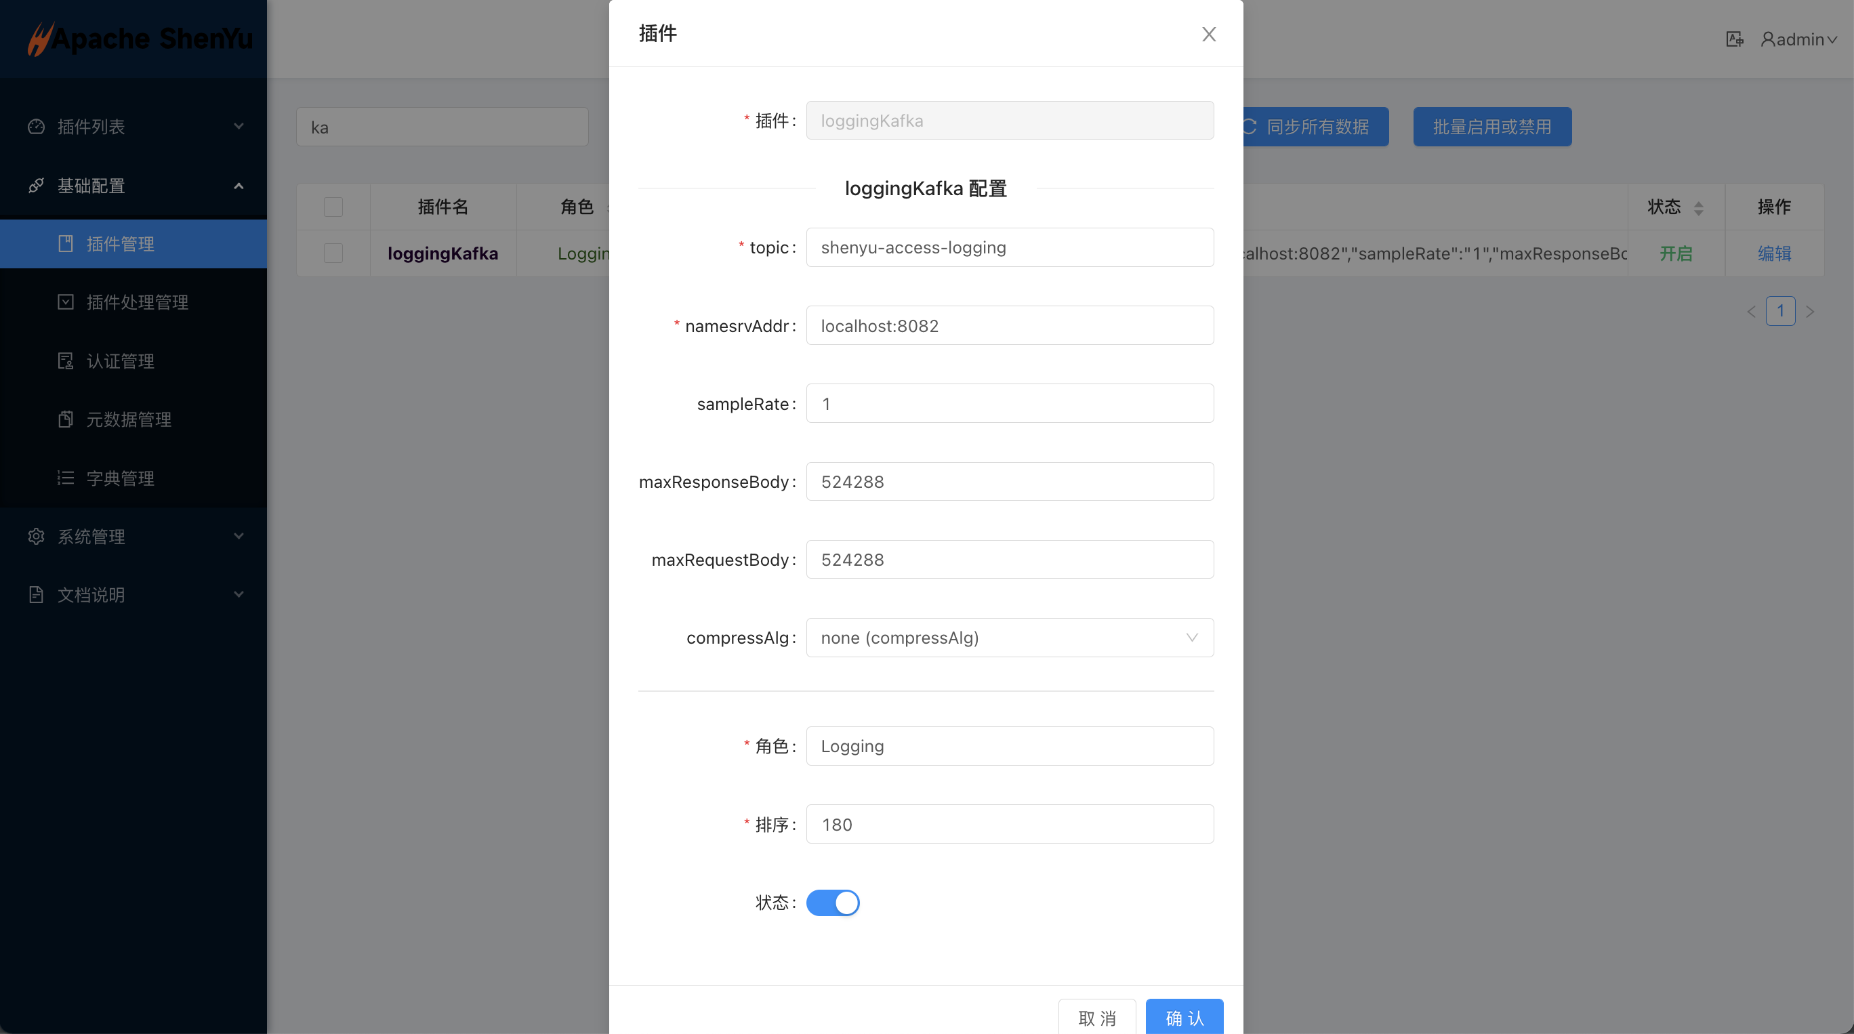
Task: Click the Apache ShenYu logo
Action: click(141, 39)
